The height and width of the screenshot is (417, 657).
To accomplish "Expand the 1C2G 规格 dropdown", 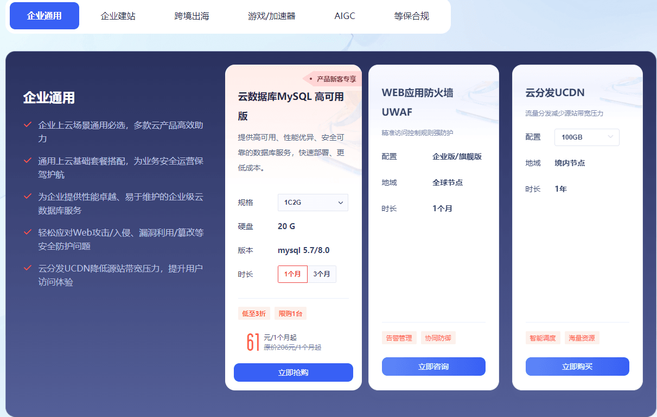I will click(x=313, y=203).
